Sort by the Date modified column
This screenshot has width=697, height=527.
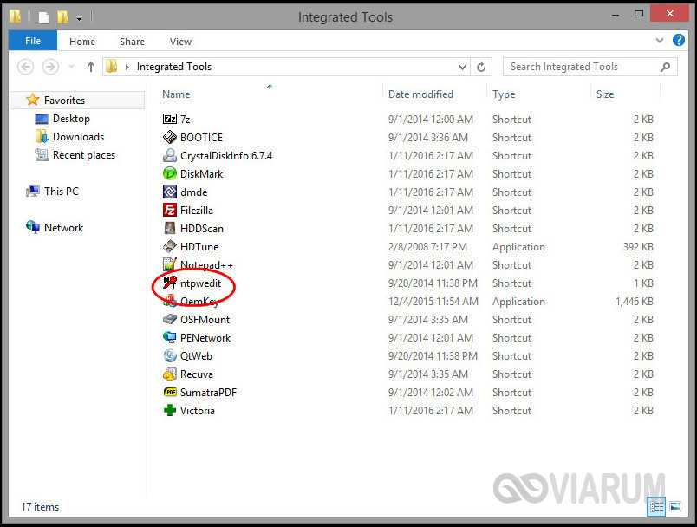420,94
